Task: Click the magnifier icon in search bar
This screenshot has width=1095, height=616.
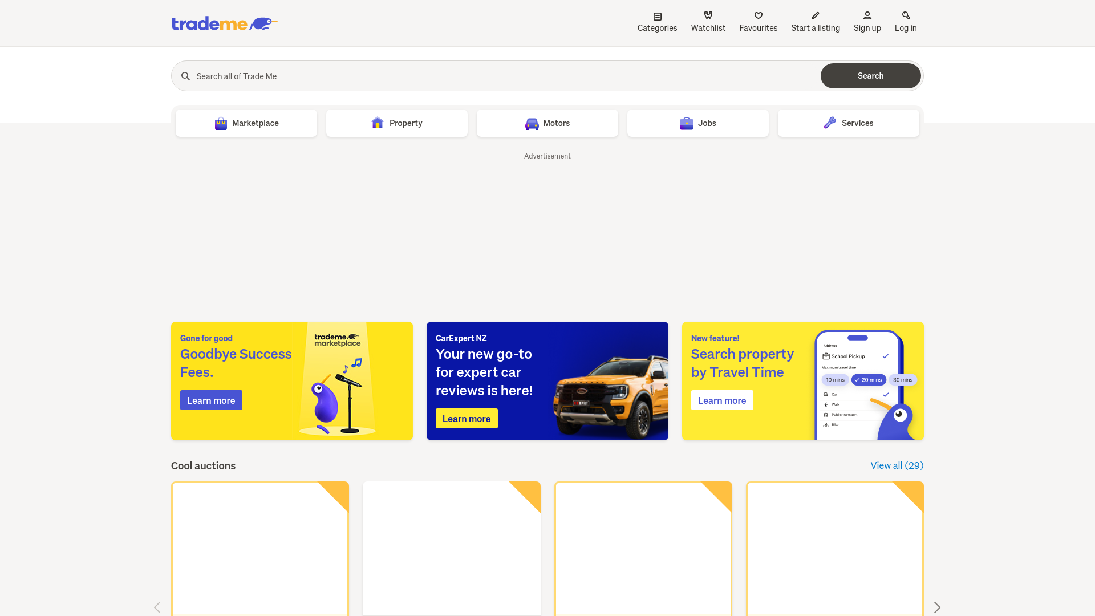Action: [185, 76]
